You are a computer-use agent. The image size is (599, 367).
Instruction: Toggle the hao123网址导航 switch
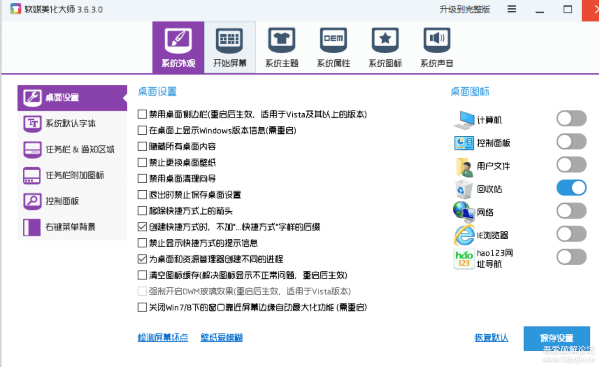pyautogui.click(x=571, y=257)
